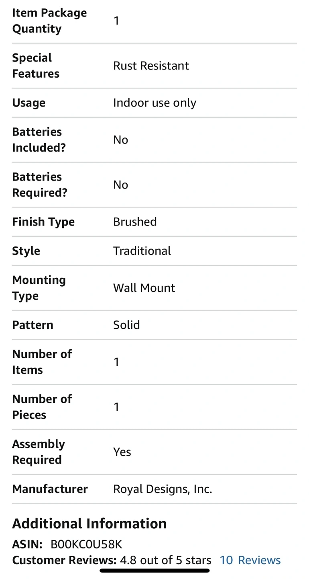Tap the Royal Designs, Inc. manufacturer value
This screenshot has height=579, width=309.
click(x=163, y=489)
